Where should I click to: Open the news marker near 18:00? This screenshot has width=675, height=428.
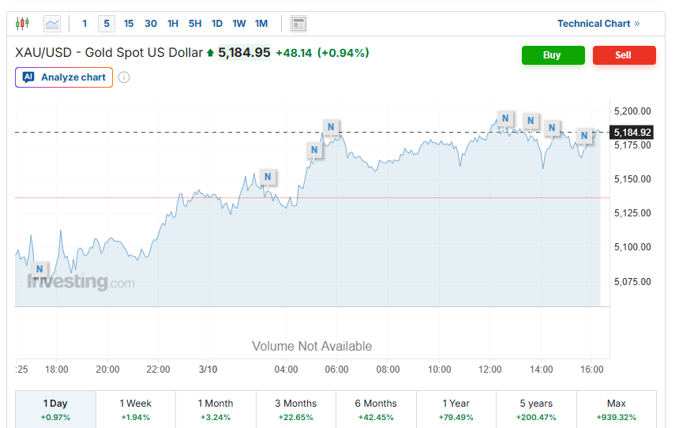coord(39,269)
